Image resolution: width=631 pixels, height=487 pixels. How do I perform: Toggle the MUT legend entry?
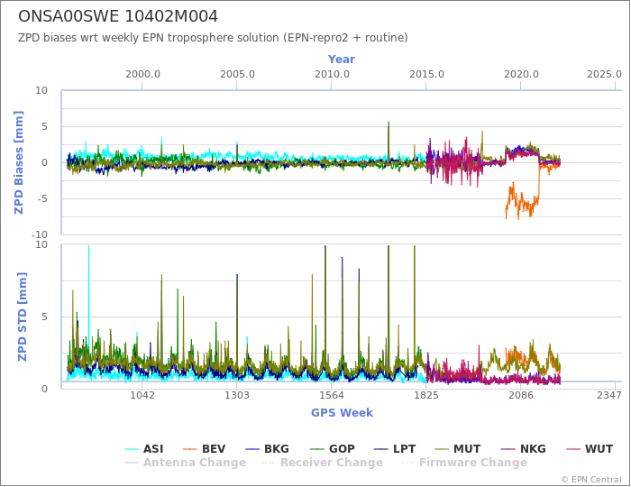(x=458, y=449)
